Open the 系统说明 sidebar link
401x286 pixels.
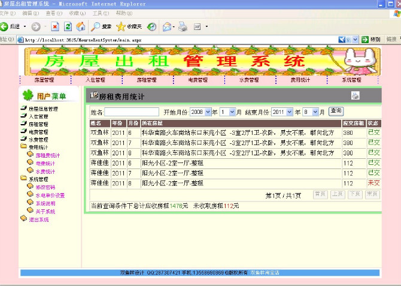click(45, 203)
